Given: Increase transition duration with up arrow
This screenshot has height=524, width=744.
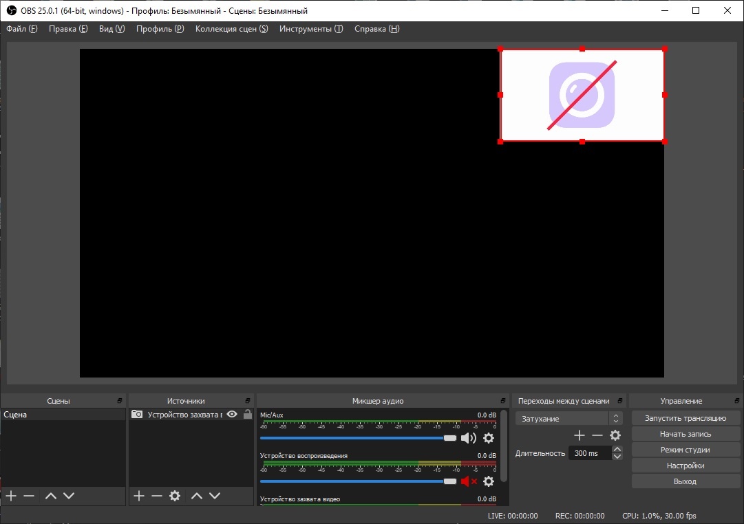Looking at the screenshot, I should (x=617, y=449).
